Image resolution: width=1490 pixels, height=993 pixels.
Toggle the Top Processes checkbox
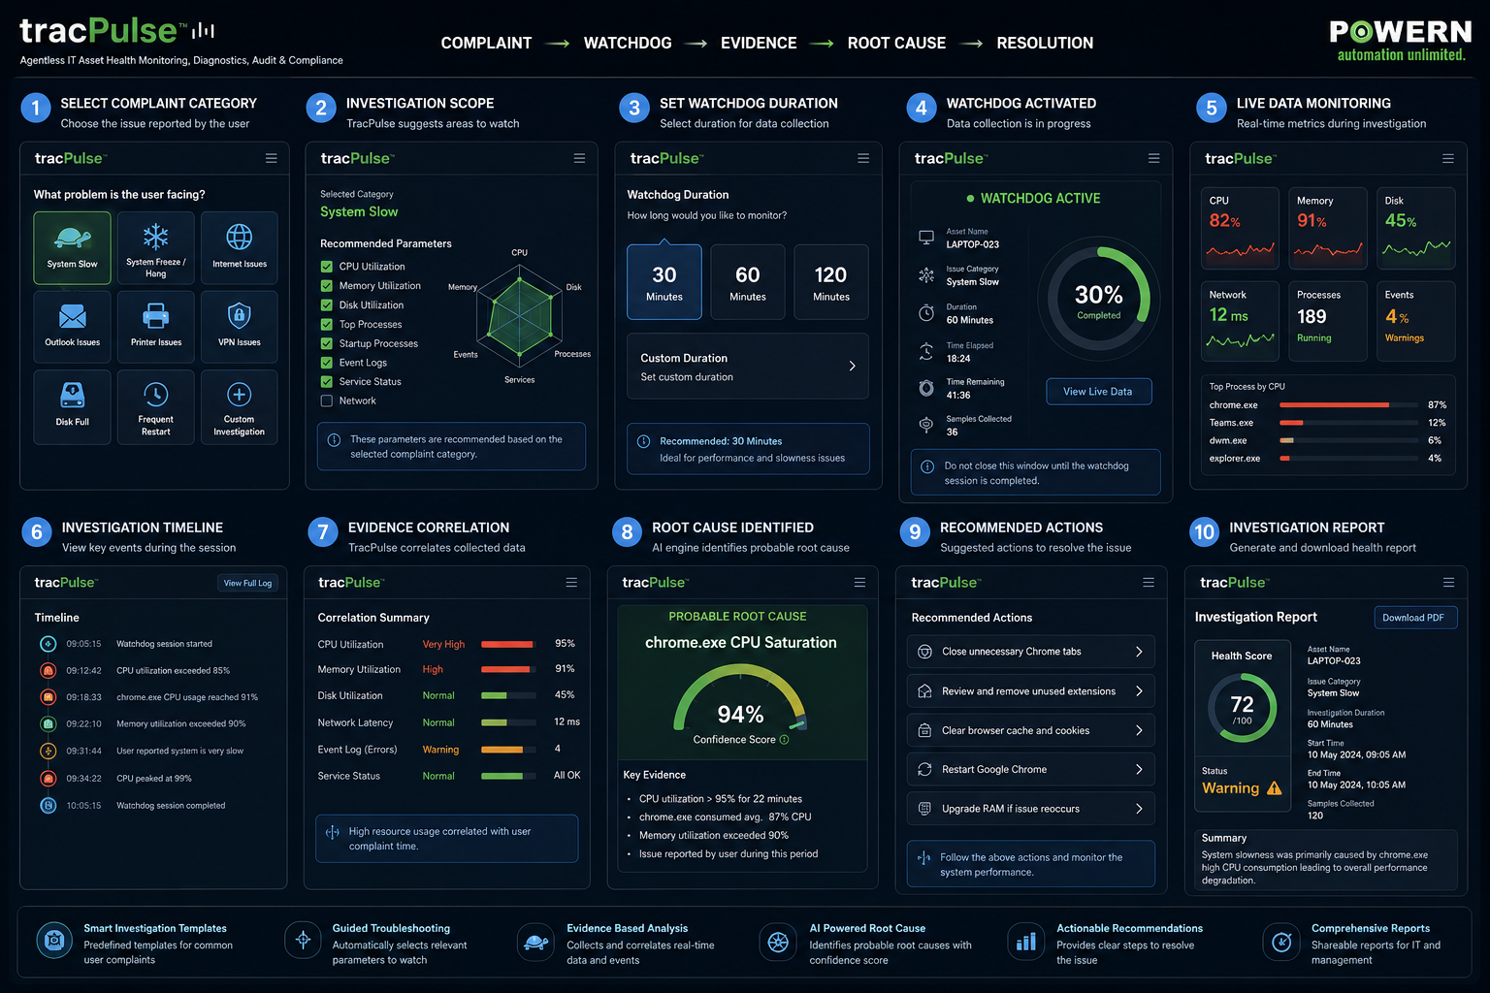(x=327, y=325)
